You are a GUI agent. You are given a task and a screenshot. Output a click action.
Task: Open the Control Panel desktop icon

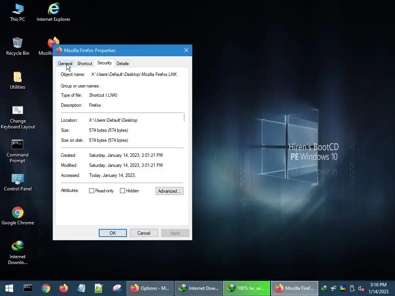point(18,182)
